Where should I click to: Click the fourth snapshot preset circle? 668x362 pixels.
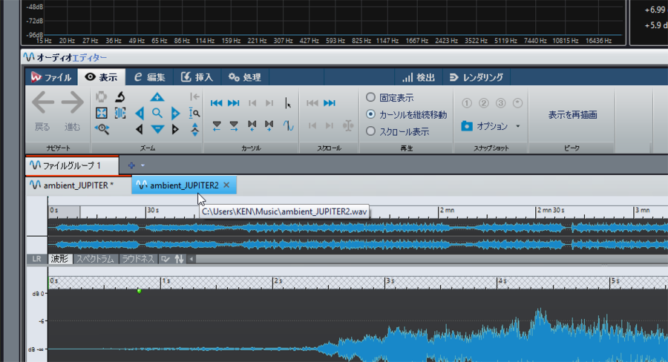[x=517, y=103]
